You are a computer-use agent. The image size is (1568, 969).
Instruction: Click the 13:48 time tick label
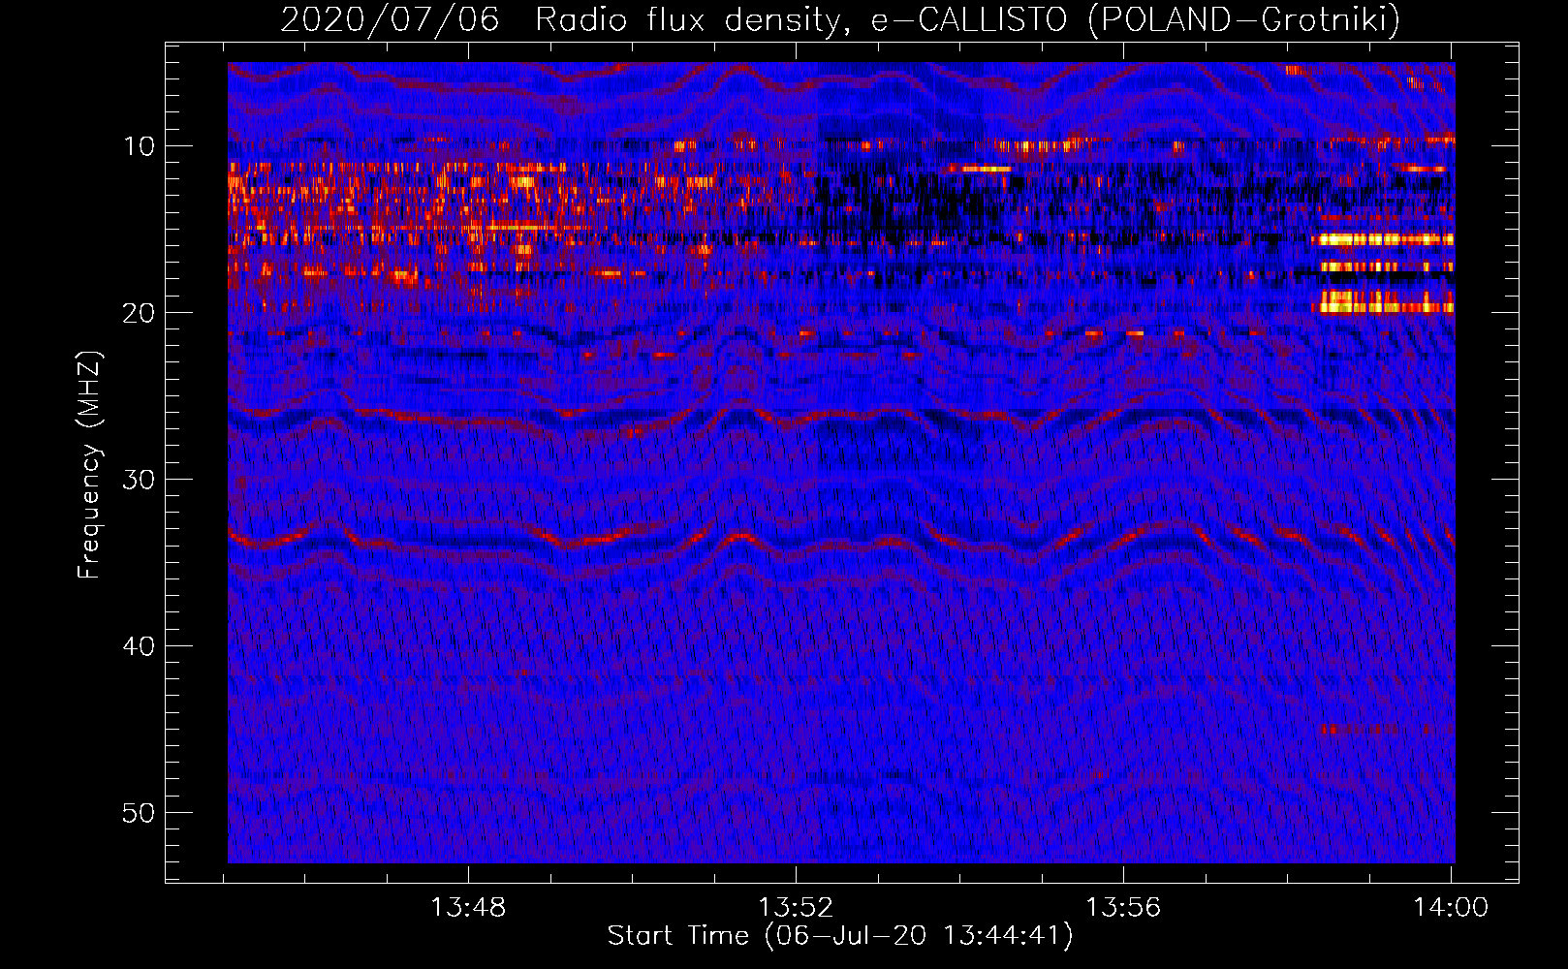point(468,908)
